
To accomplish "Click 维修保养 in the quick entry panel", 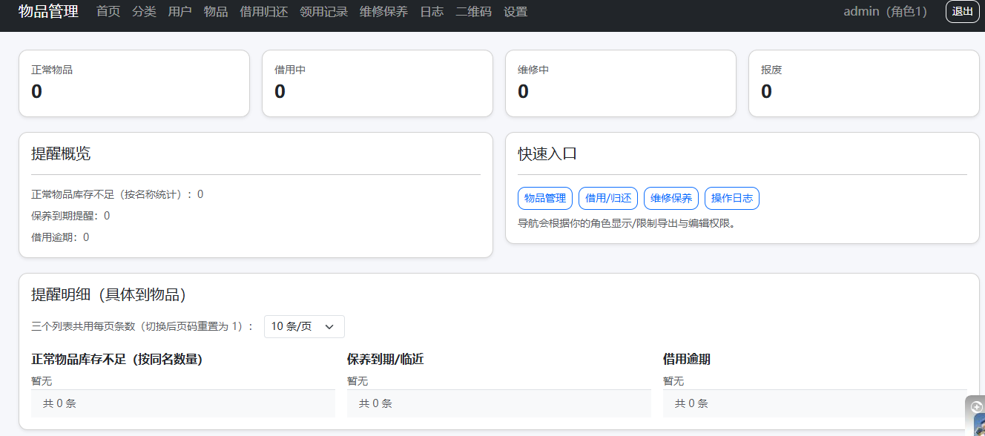I will (671, 198).
